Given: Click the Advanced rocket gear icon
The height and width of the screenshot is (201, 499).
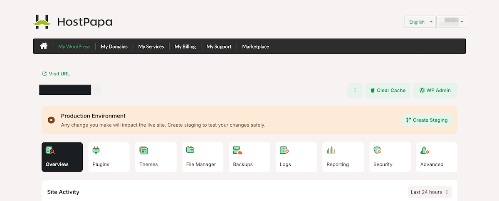Looking at the screenshot, I should click(x=425, y=150).
